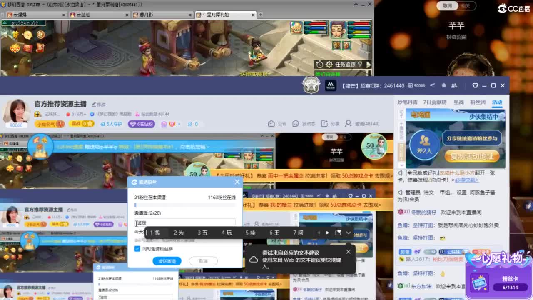Click the skin shirt icon in title bar

475,85
